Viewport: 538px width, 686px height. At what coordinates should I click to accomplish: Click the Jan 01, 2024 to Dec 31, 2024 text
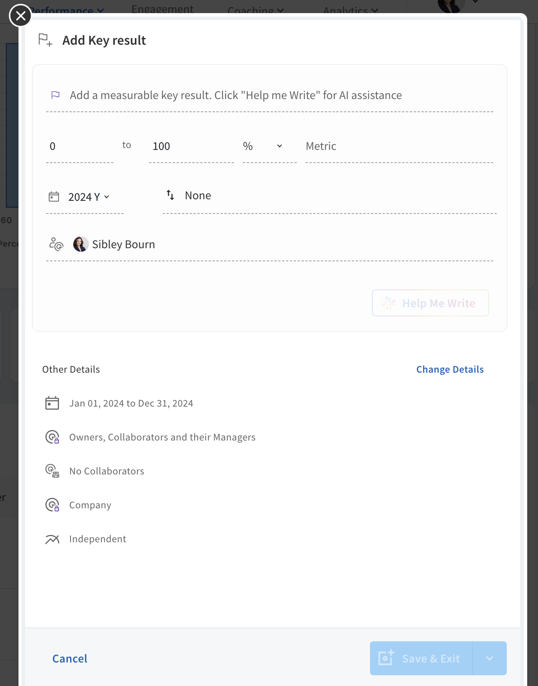point(131,403)
